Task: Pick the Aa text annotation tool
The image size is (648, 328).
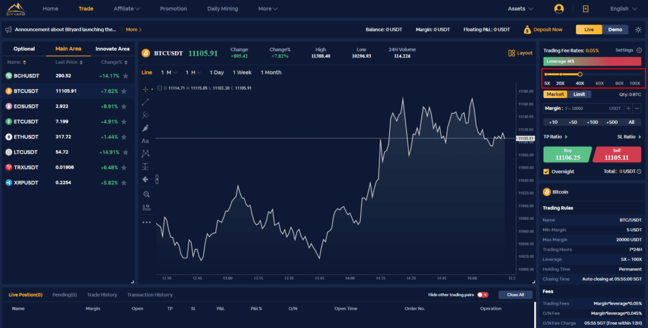Action: click(146, 141)
